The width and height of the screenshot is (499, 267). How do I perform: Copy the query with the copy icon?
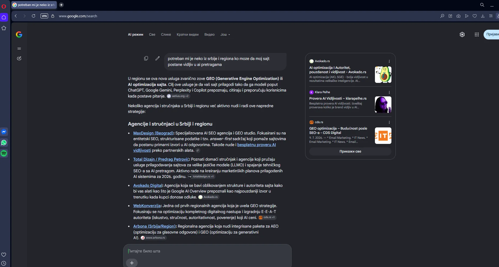(146, 58)
